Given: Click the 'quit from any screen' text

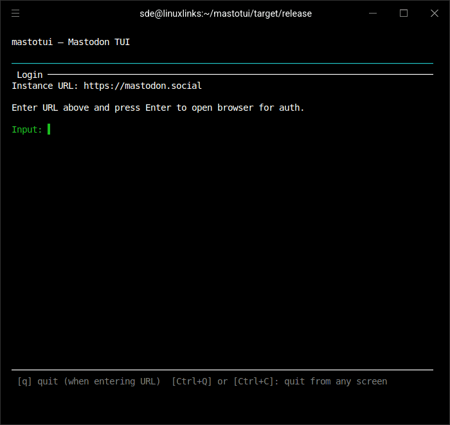Looking at the screenshot, I should (x=336, y=381).
